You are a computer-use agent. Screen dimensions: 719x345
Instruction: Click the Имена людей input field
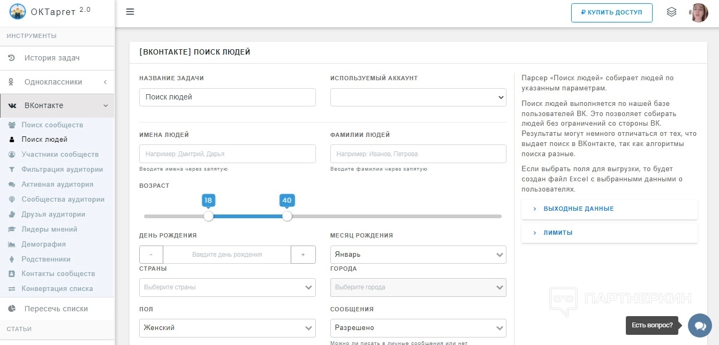click(x=227, y=154)
